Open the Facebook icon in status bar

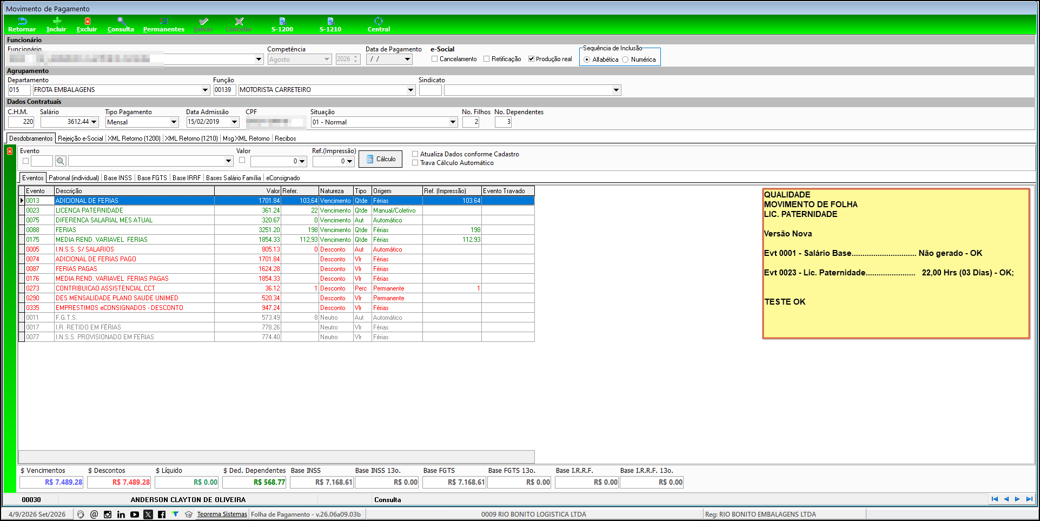tap(162, 515)
